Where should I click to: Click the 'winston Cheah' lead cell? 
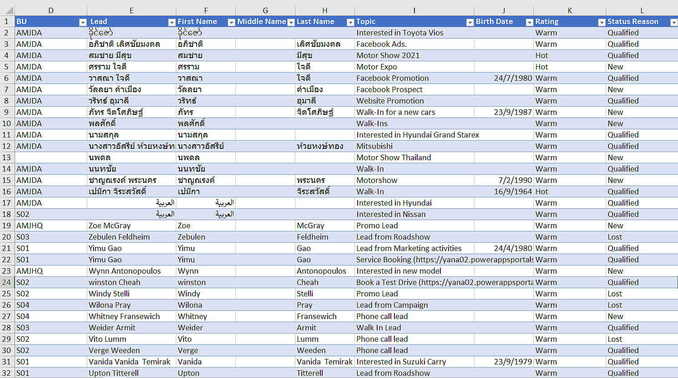pyautogui.click(x=131, y=282)
